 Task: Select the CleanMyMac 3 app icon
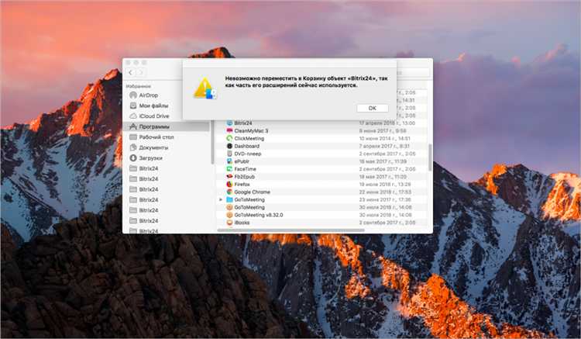pos(229,130)
